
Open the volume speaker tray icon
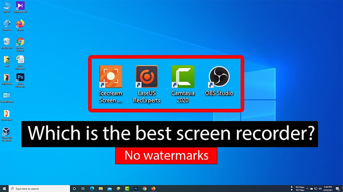pyautogui.click(x=320, y=189)
